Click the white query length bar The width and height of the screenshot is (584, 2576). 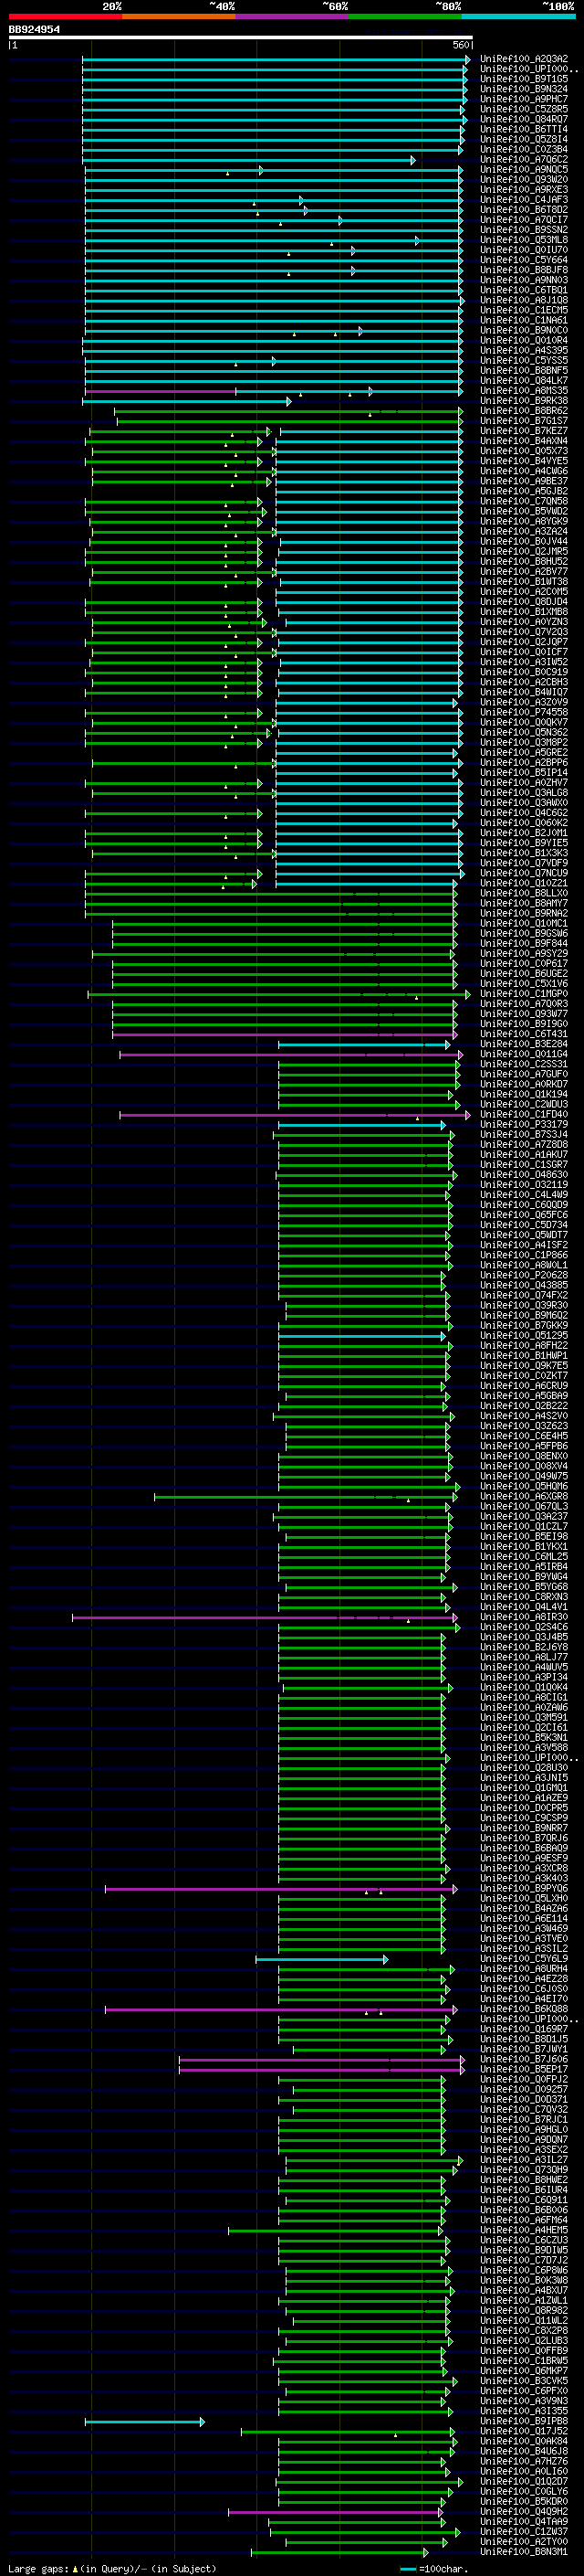[241, 38]
